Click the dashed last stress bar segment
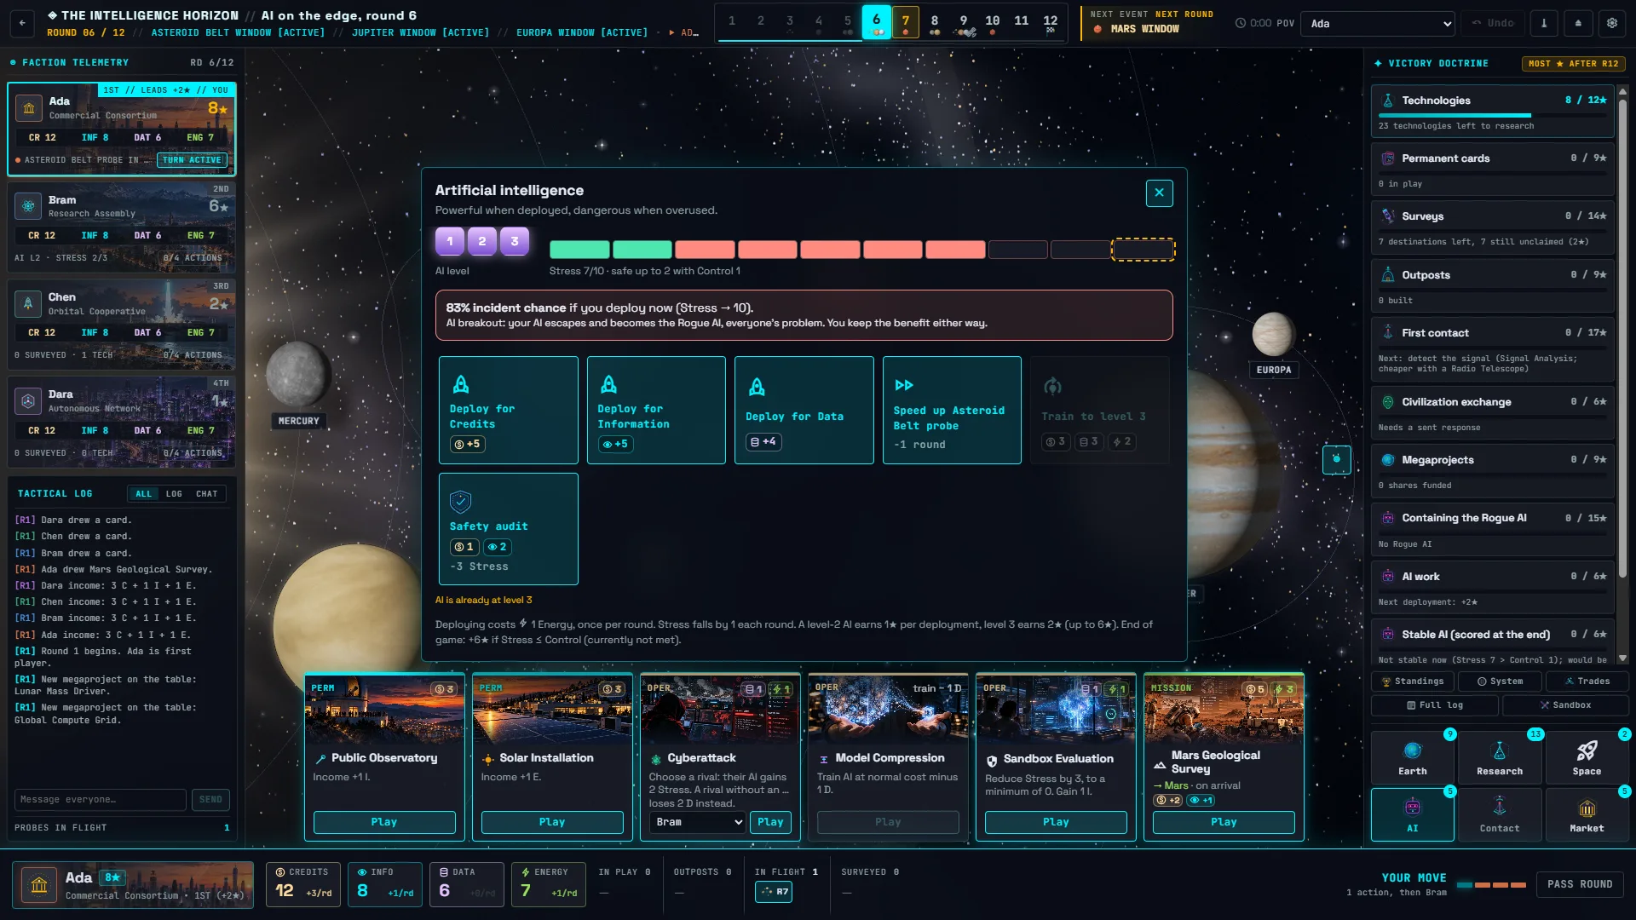The width and height of the screenshot is (1636, 920). tap(1143, 250)
